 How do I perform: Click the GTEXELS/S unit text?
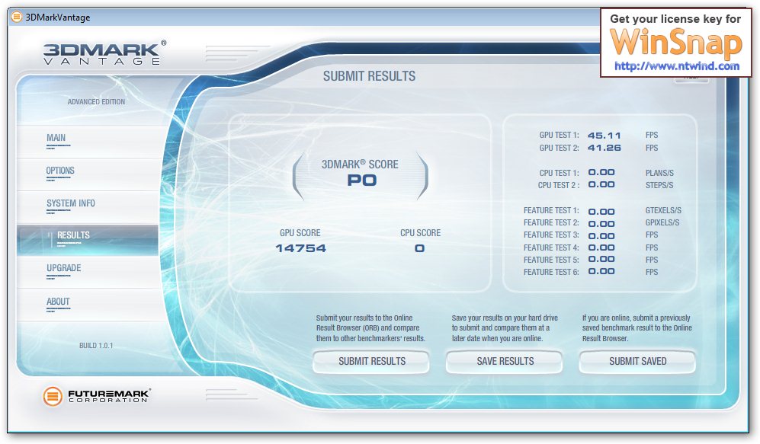pos(663,211)
